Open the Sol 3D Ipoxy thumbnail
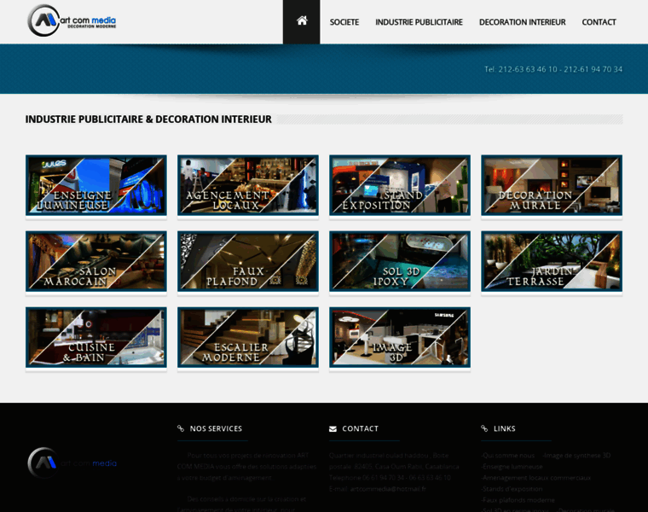Image resolution: width=648 pixels, height=512 pixels. point(400,261)
